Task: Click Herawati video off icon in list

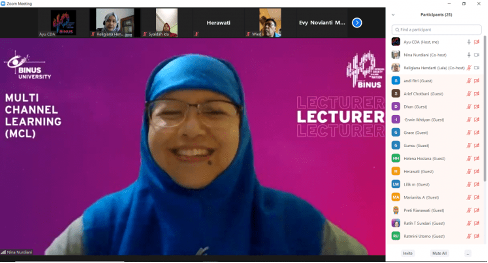Action: (x=477, y=172)
